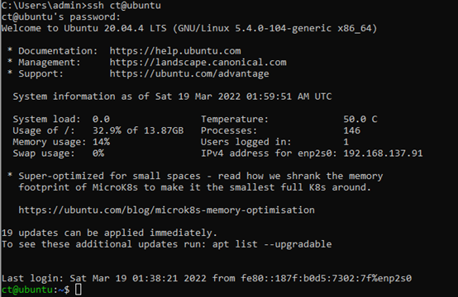Click the https://landscape.canonical.com management URL

tap(198, 63)
